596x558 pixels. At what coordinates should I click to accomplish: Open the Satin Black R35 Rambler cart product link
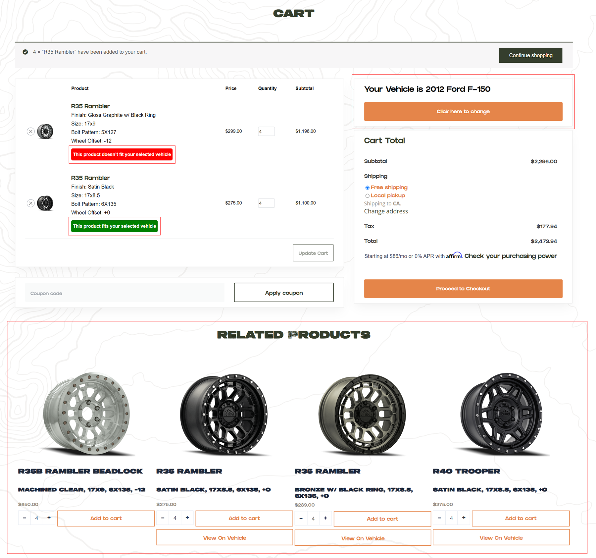point(90,178)
